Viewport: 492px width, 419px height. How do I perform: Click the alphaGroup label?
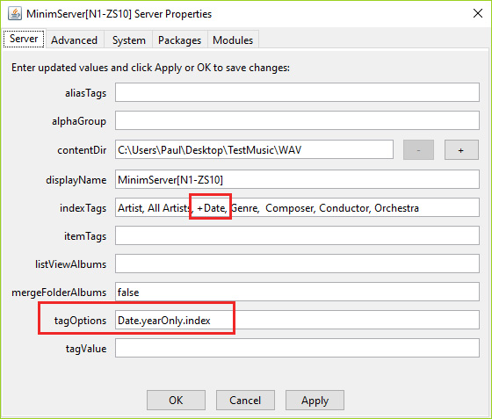(x=79, y=121)
